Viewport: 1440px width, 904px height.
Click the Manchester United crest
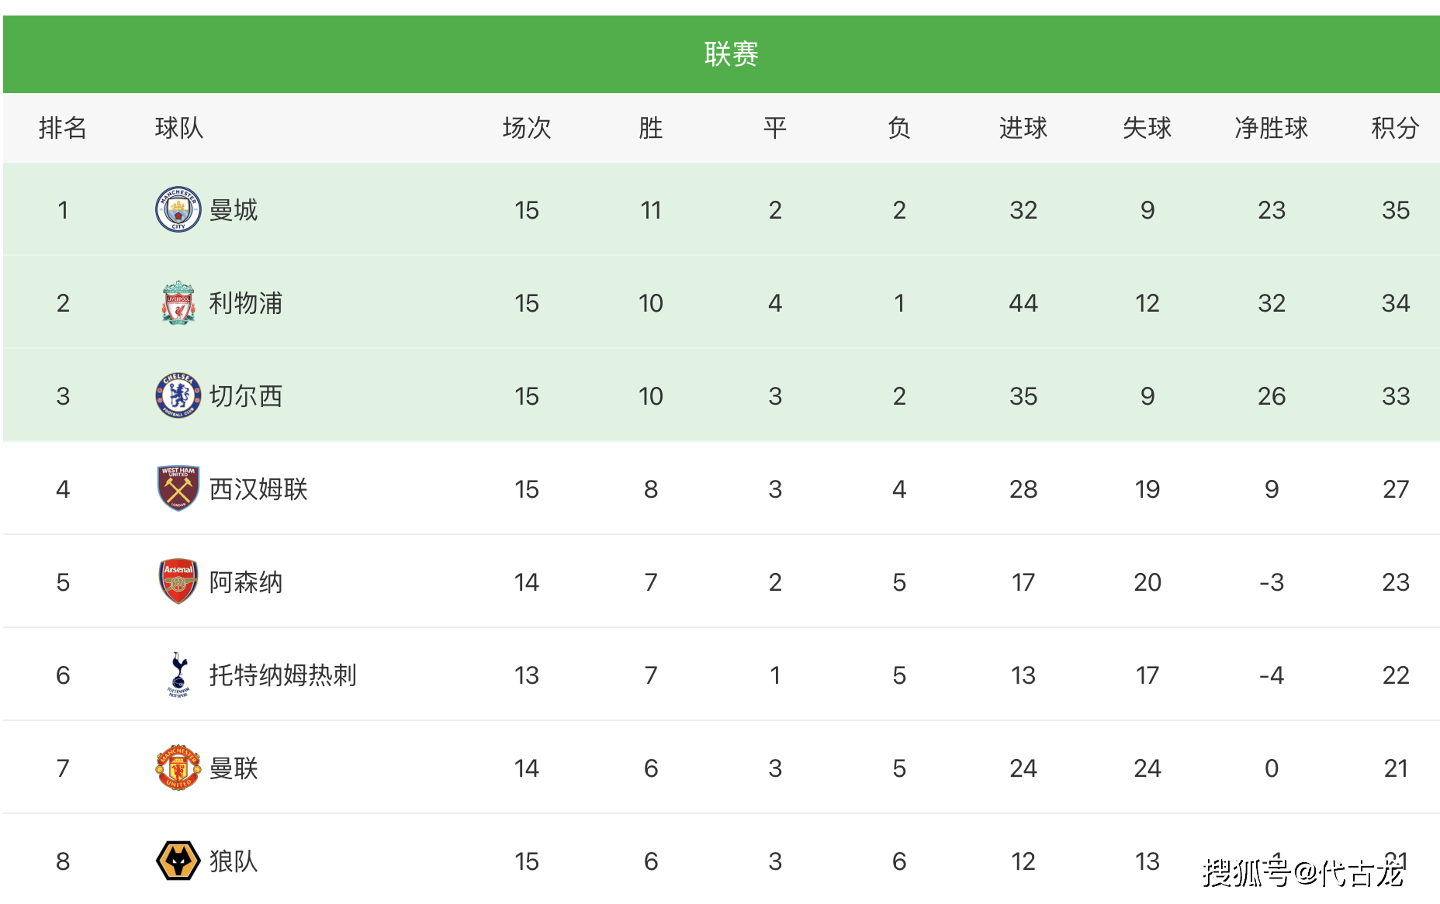coord(178,768)
